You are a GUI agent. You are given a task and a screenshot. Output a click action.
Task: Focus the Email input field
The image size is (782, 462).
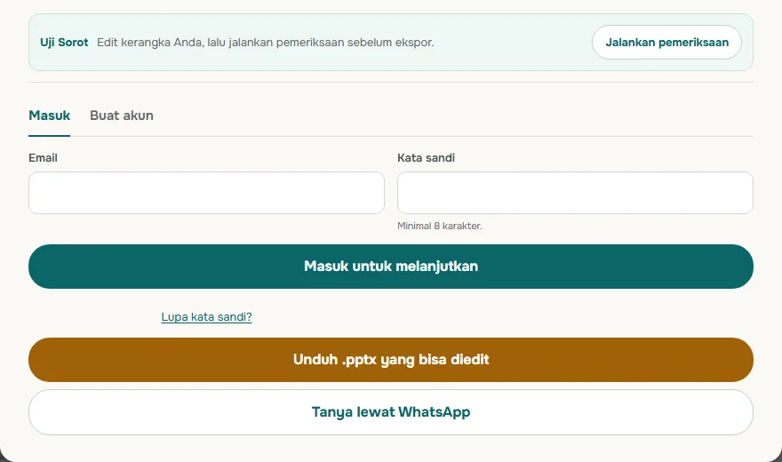click(206, 193)
